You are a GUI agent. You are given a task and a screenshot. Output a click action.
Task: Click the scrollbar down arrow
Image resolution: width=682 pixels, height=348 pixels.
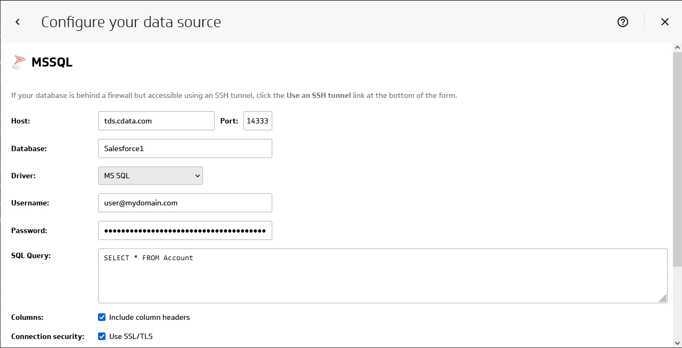coord(677,343)
